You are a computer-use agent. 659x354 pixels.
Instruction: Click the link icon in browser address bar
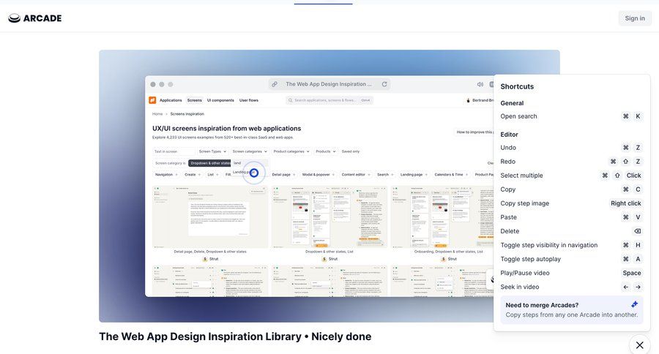(275, 84)
